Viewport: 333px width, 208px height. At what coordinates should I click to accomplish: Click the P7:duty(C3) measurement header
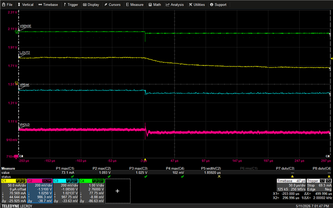coord(285,168)
